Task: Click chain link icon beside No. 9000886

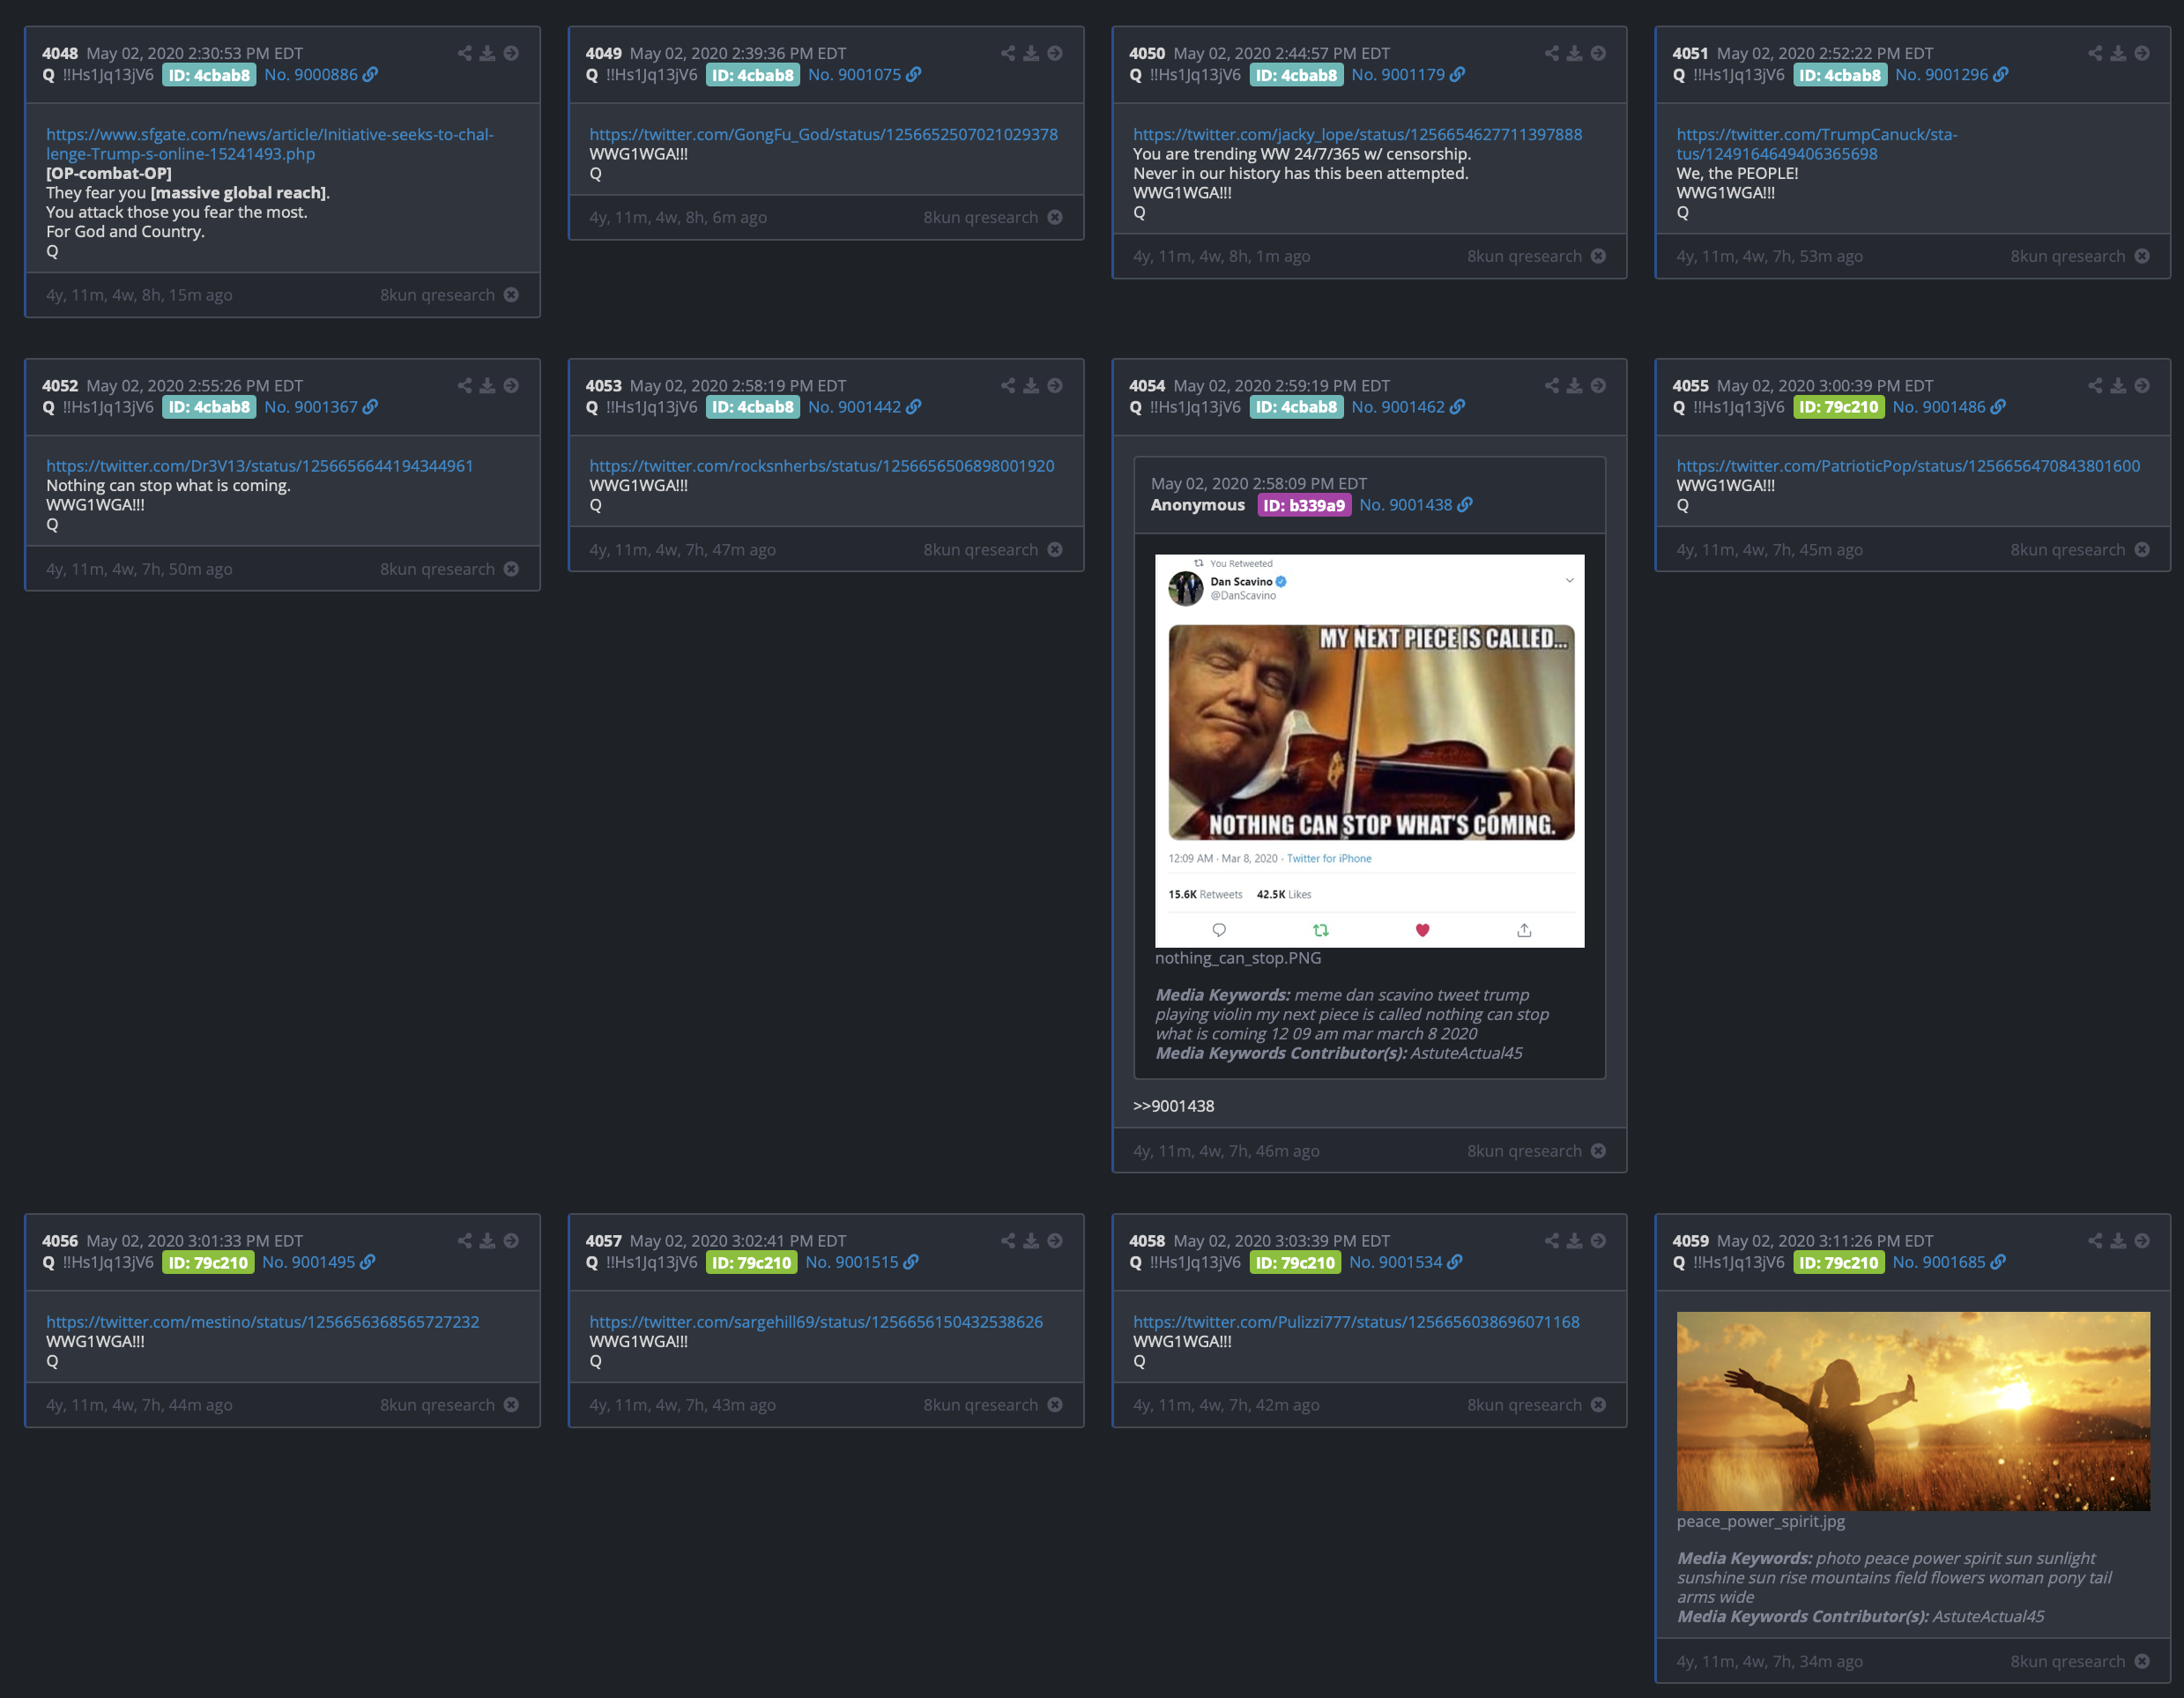Action: [x=370, y=74]
